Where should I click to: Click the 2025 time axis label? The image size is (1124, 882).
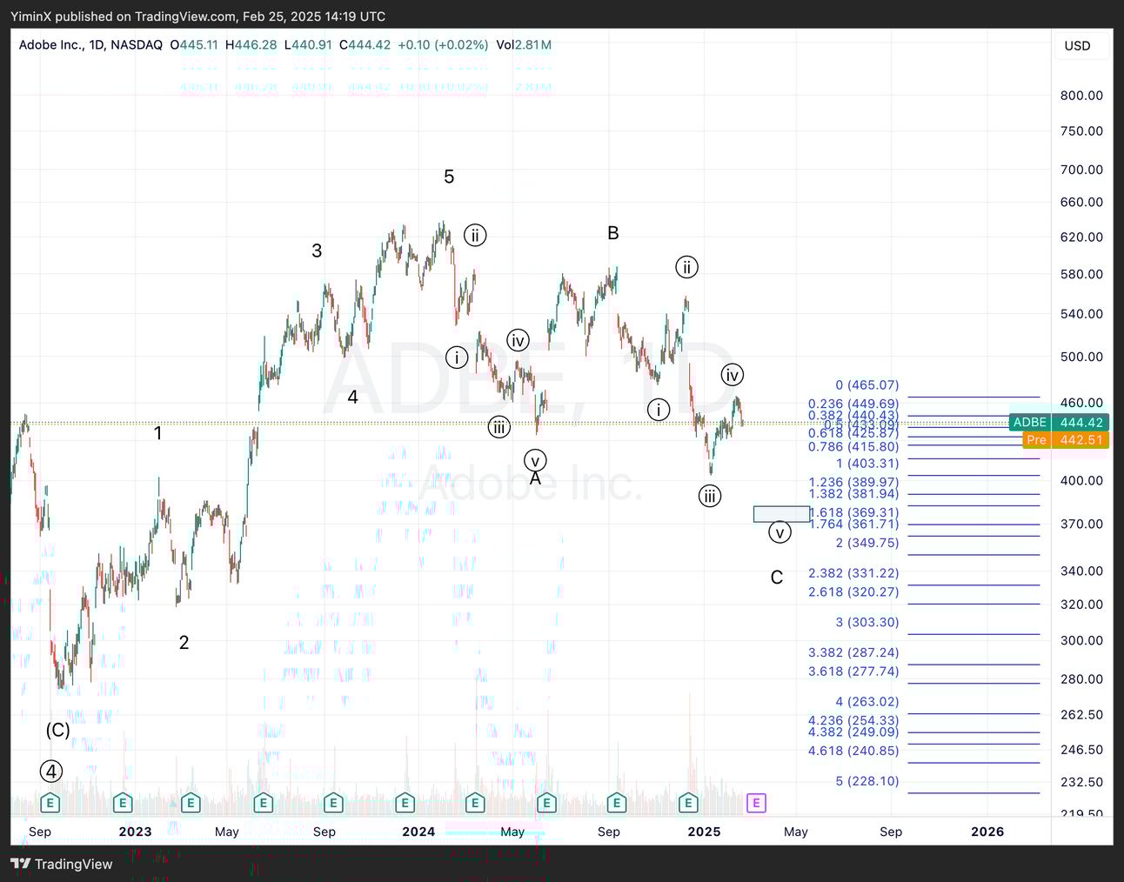tap(704, 832)
